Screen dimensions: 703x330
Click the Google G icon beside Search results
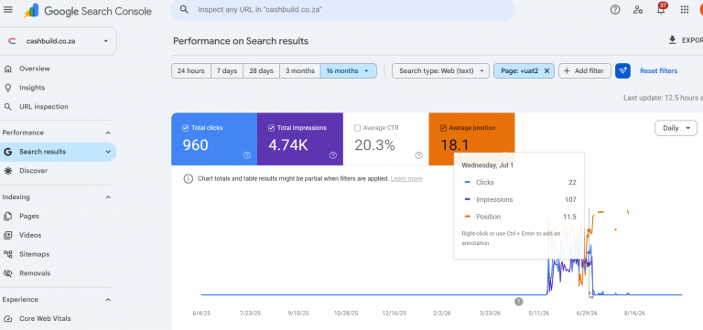[x=7, y=152]
